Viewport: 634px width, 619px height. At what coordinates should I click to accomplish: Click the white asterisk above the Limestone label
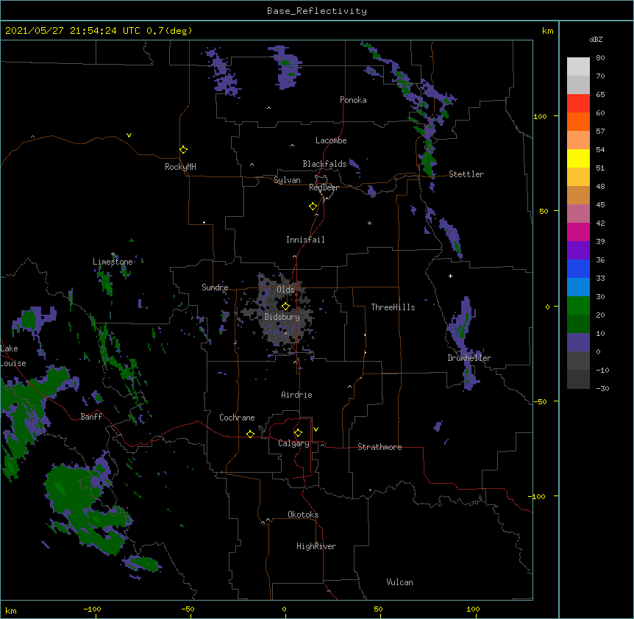[113, 254]
